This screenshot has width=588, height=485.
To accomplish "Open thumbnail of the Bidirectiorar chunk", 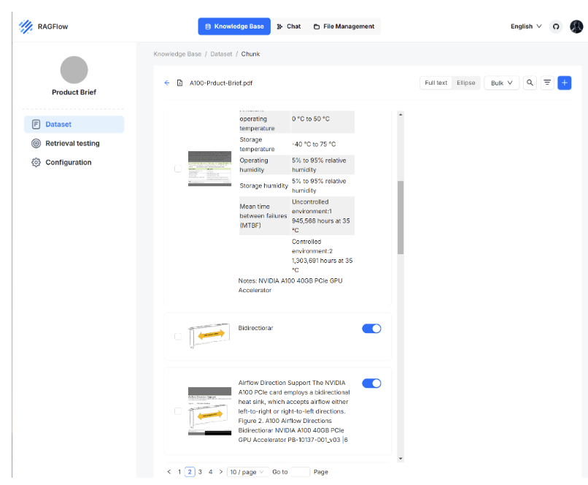I will pos(209,335).
